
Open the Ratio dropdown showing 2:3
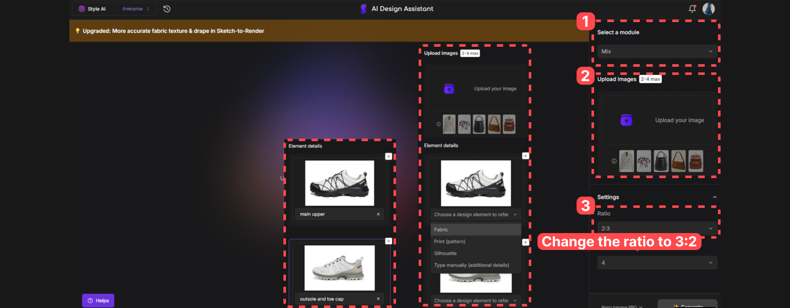pos(657,228)
